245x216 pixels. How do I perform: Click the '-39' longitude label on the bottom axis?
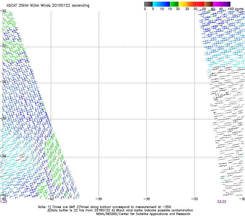tap(99, 199)
